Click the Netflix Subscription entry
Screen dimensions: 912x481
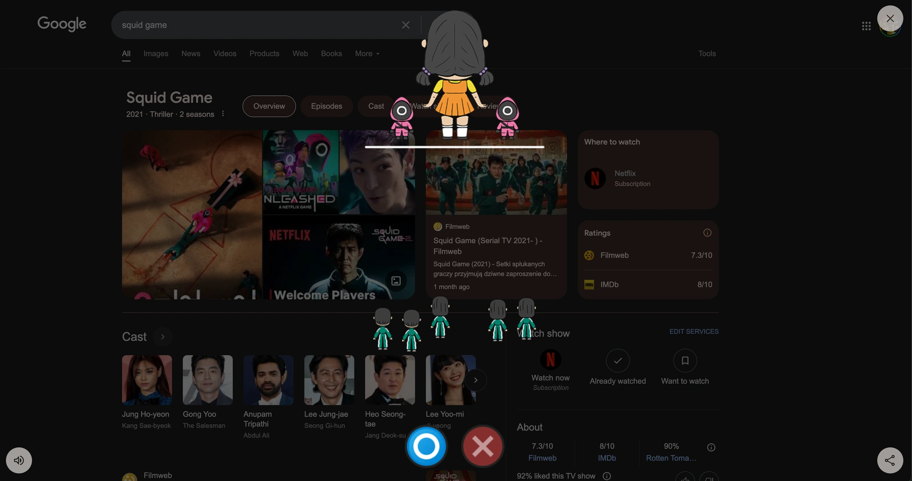648,178
